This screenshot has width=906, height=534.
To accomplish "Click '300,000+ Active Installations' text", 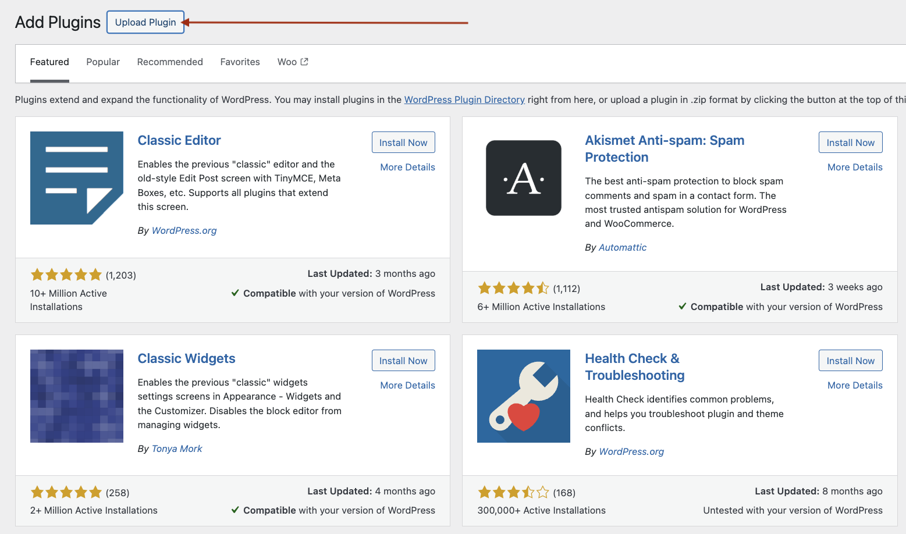I will tap(542, 510).
